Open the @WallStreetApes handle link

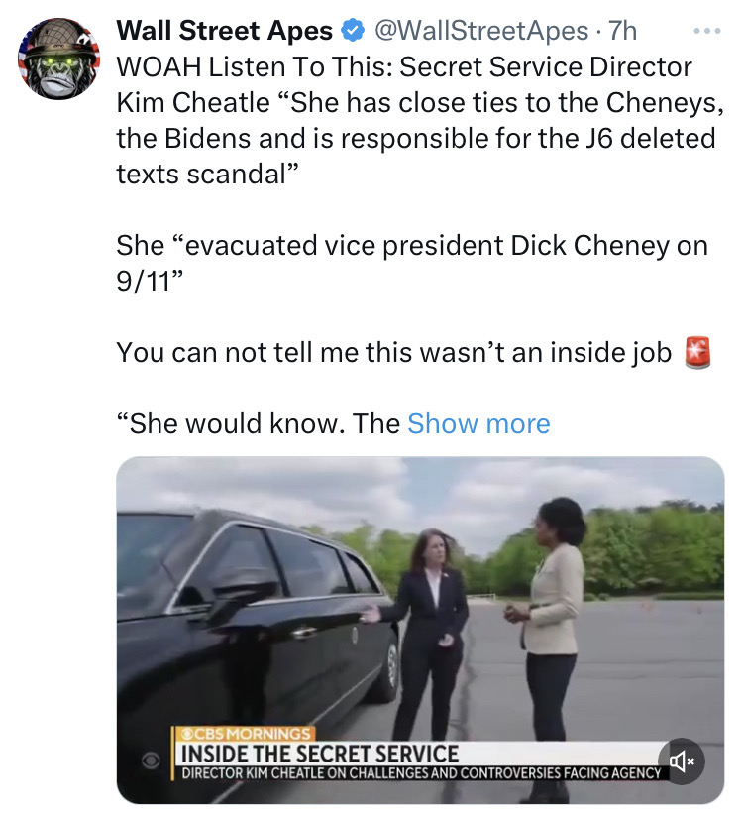point(481,31)
